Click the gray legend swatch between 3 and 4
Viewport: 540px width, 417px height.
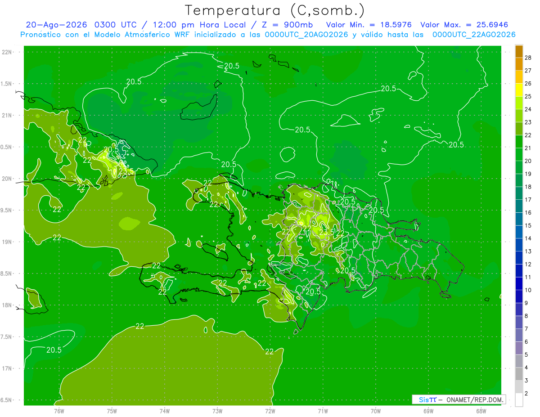[x=519, y=374]
